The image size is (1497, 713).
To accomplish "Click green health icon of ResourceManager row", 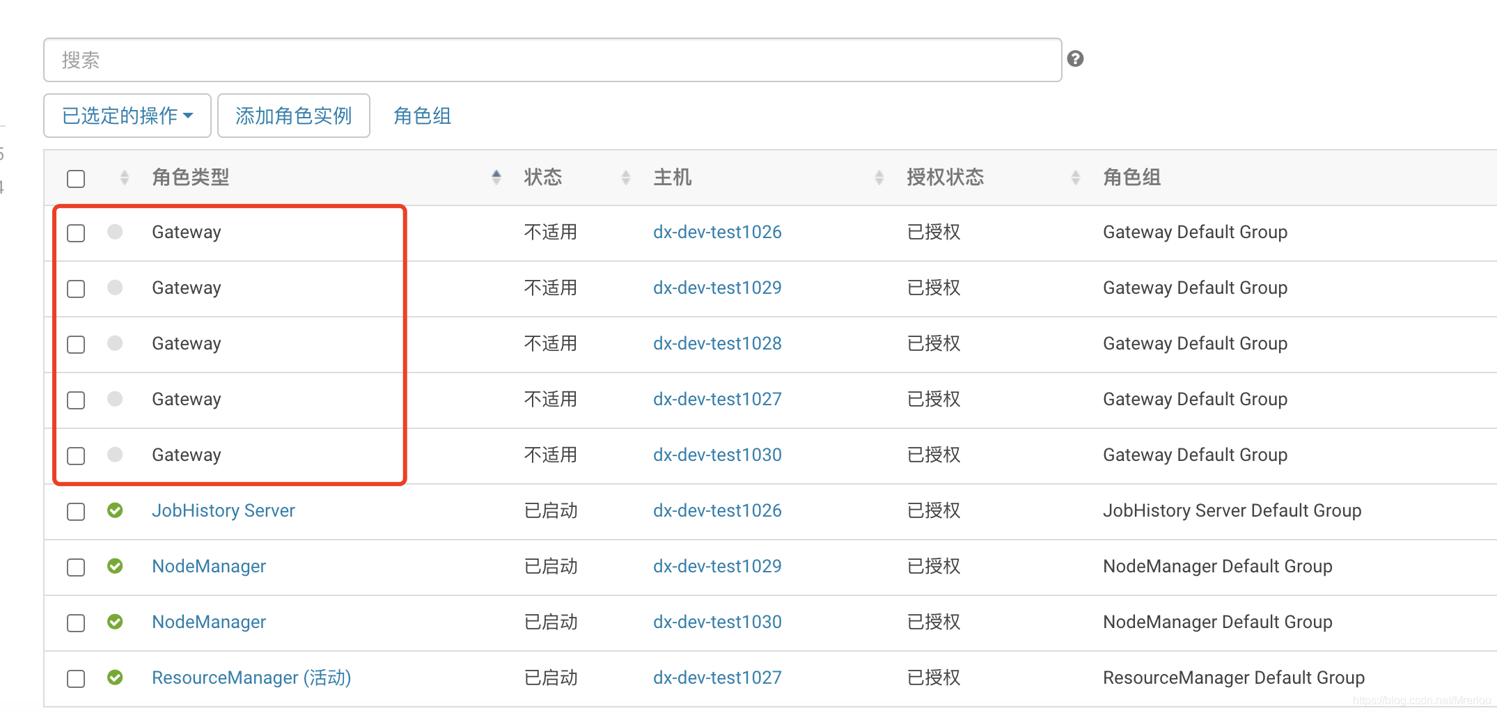I will pos(116,677).
